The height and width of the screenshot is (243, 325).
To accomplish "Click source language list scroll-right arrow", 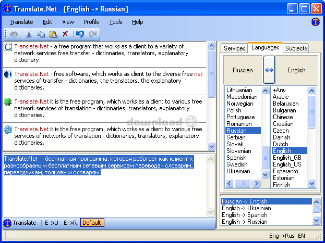I will [256, 183].
